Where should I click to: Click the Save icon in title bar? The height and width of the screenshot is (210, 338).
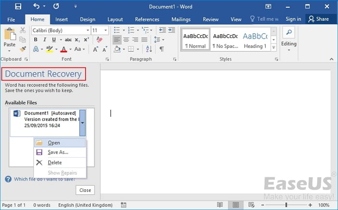click(x=18, y=7)
